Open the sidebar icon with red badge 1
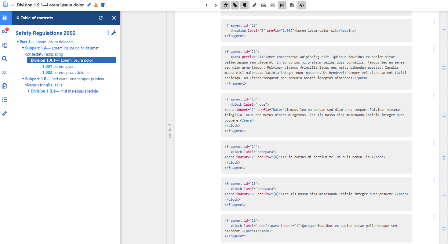 point(5,31)
